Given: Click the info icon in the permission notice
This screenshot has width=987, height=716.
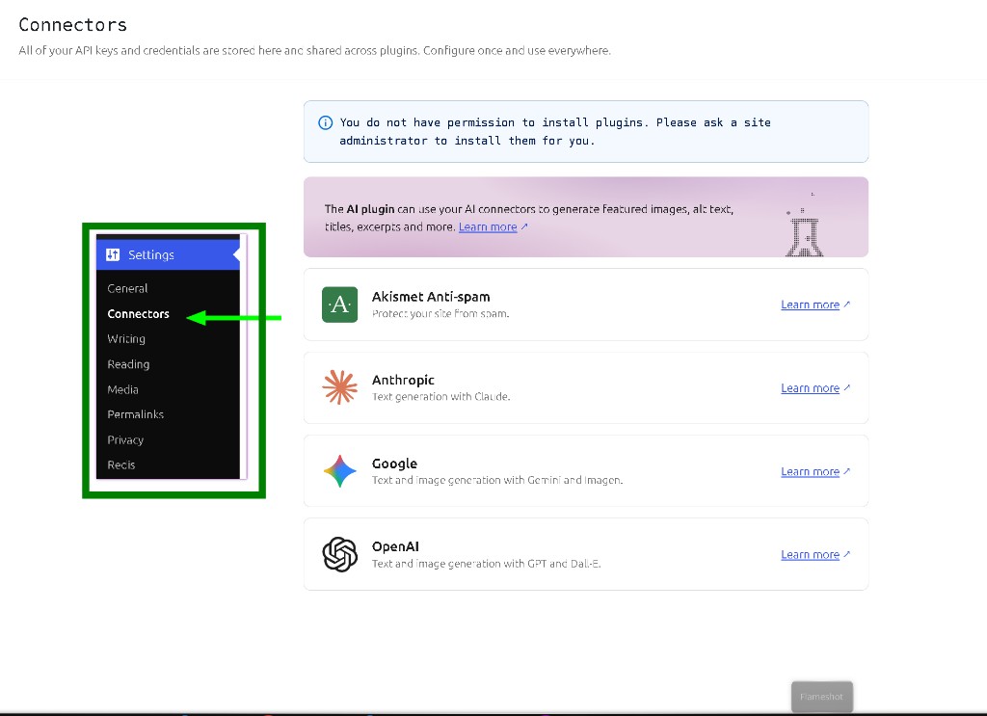Looking at the screenshot, I should [x=326, y=122].
